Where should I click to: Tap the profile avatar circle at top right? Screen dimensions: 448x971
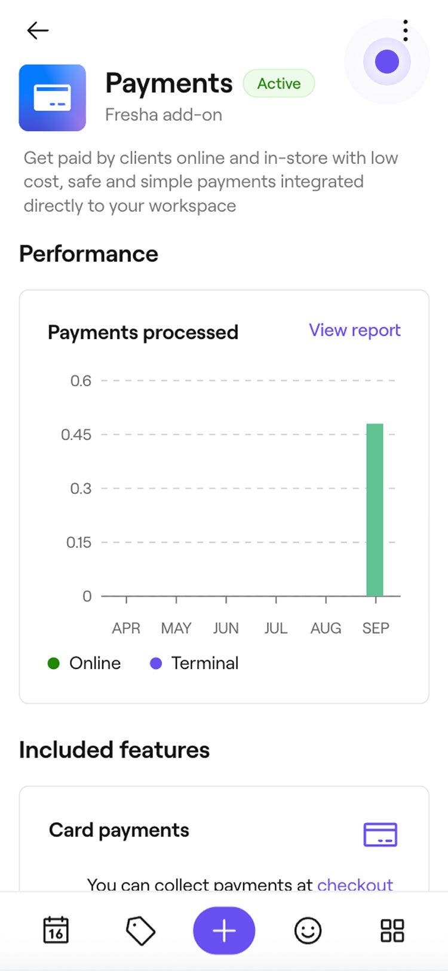[386, 62]
